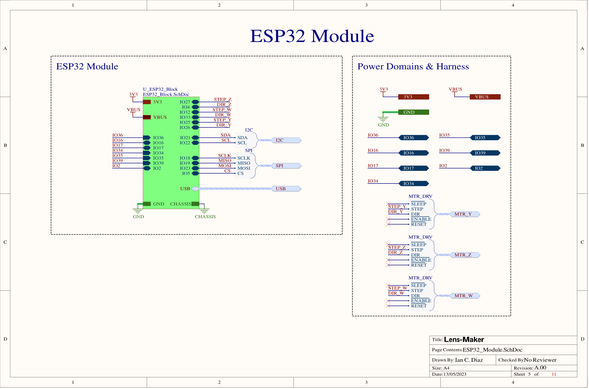Click the I2C harness port
This screenshot has width=589, height=389.
click(x=286, y=140)
